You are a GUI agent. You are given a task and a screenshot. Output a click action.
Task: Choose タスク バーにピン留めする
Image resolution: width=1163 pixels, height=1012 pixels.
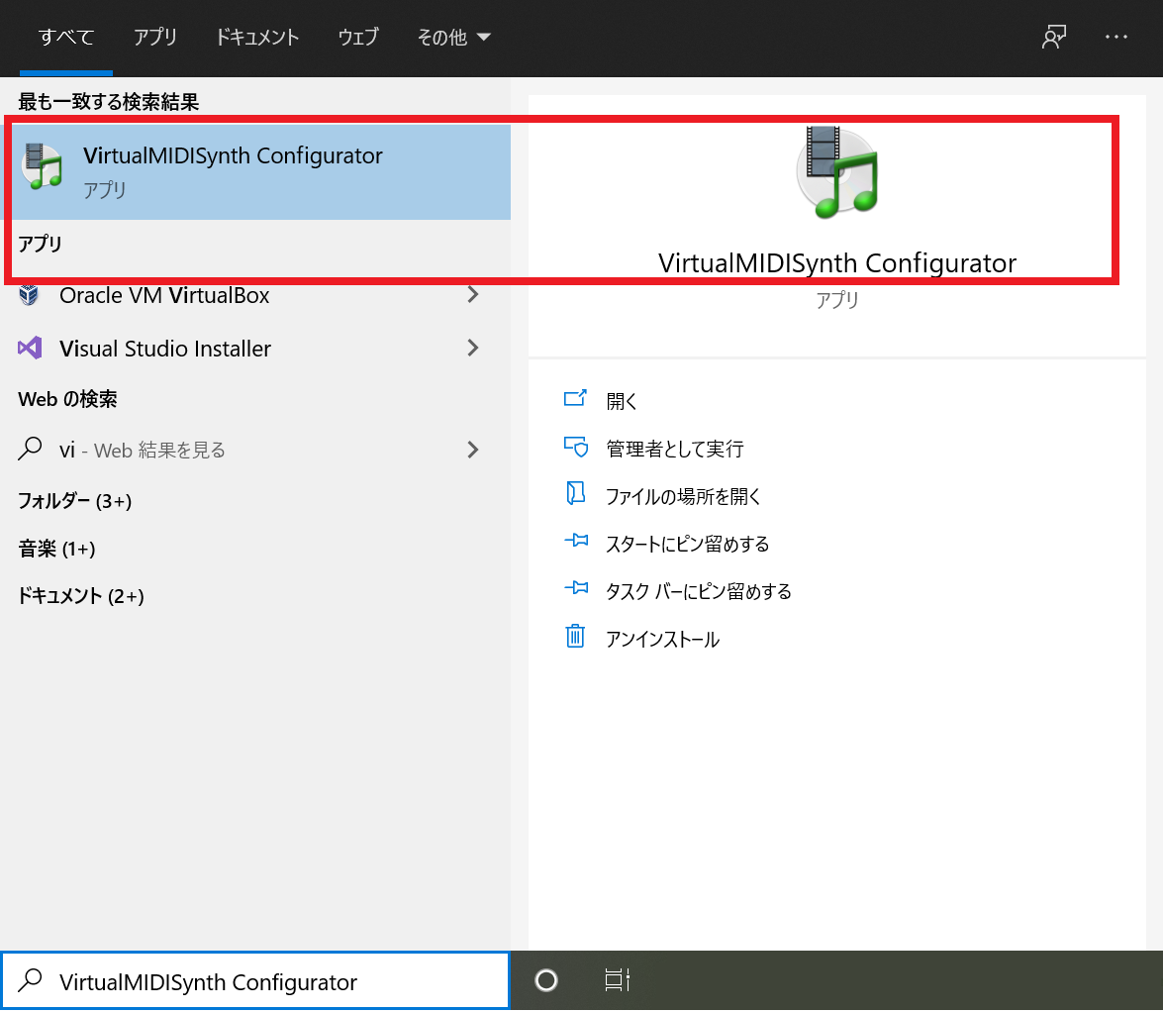coord(699,591)
